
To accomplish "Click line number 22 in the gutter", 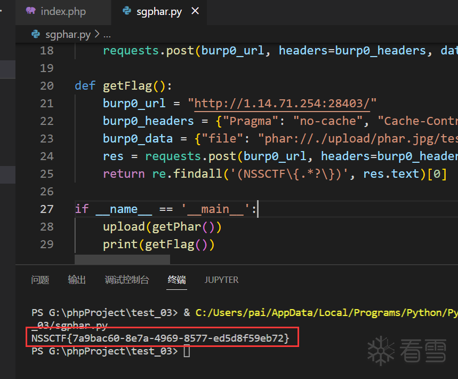I will pyautogui.click(x=47, y=121).
